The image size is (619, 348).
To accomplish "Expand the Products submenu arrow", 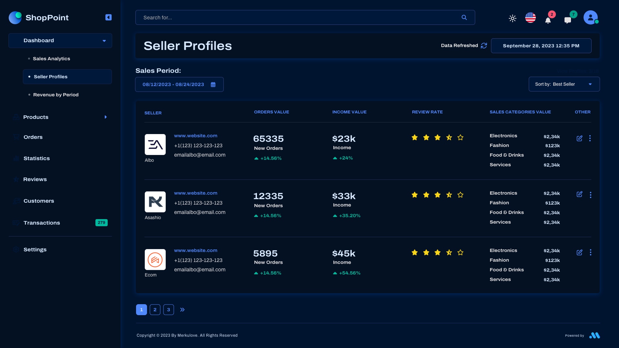I will (106, 117).
